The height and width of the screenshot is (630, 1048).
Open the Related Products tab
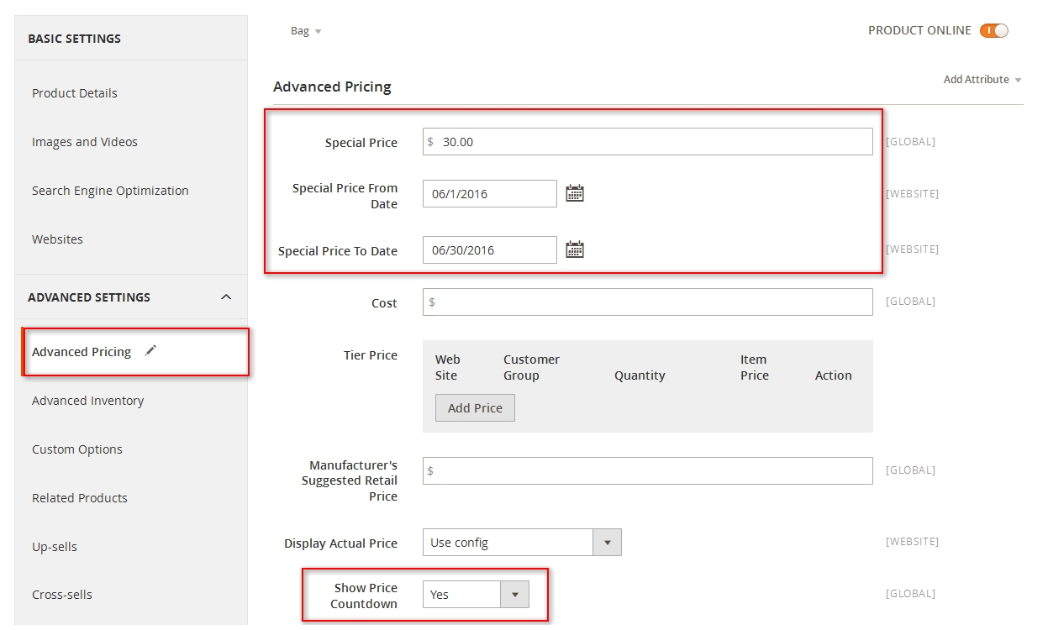[x=80, y=498]
